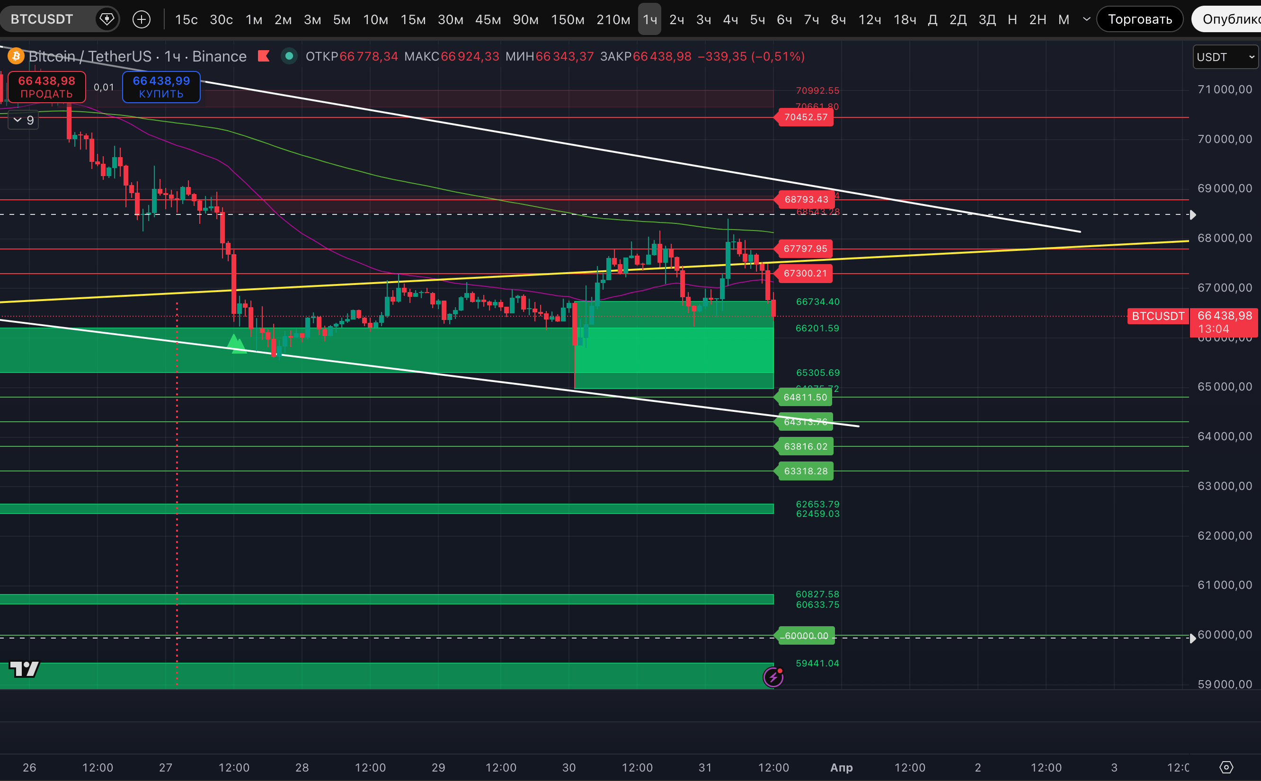The height and width of the screenshot is (781, 1261).
Task: Click the КУПИТЬ buy button
Action: [x=161, y=87]
